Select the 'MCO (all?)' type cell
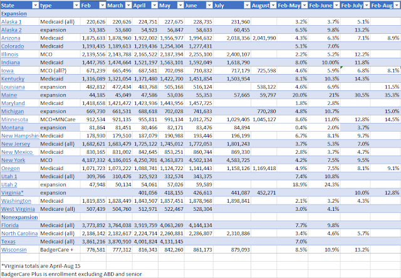Viewport: 401px width, 278px height. (60, 71)
